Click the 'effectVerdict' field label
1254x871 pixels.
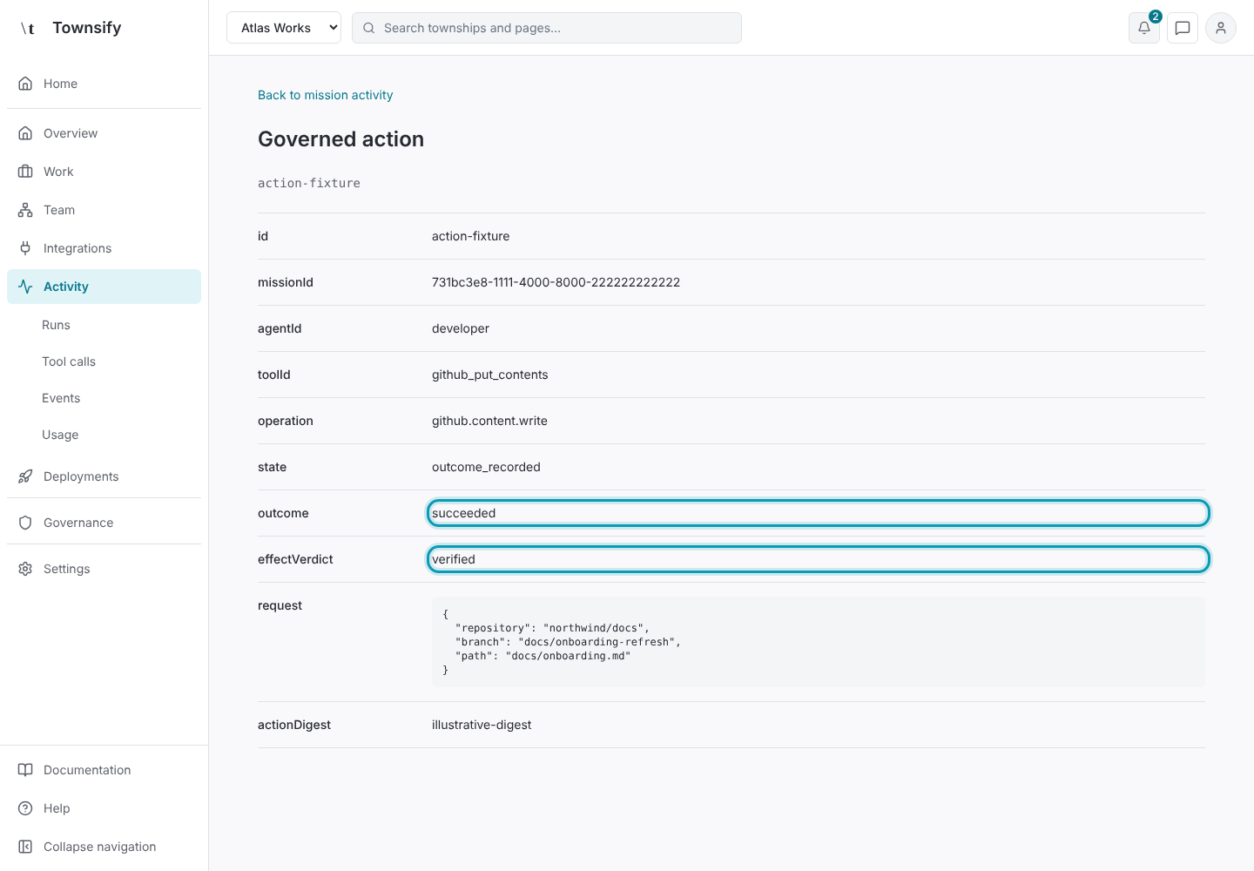click(x=295, y=559)
